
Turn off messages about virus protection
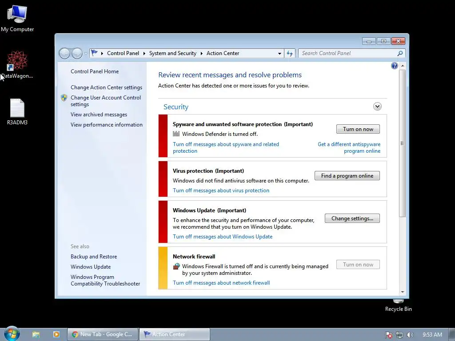point(221,190)
